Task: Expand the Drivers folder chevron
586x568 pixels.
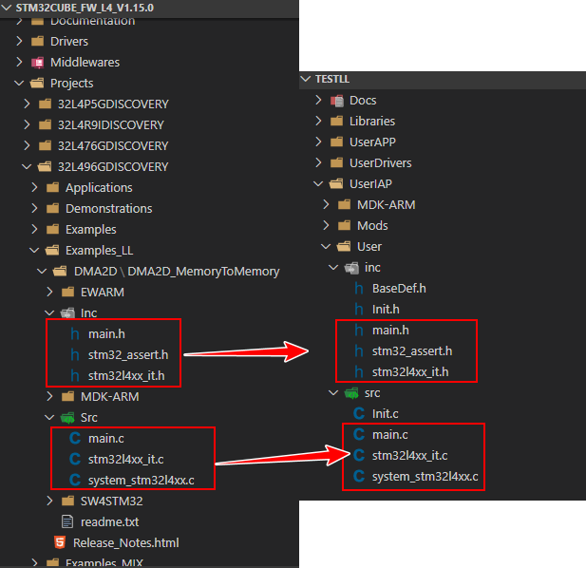Action: (x=19, y=41)
